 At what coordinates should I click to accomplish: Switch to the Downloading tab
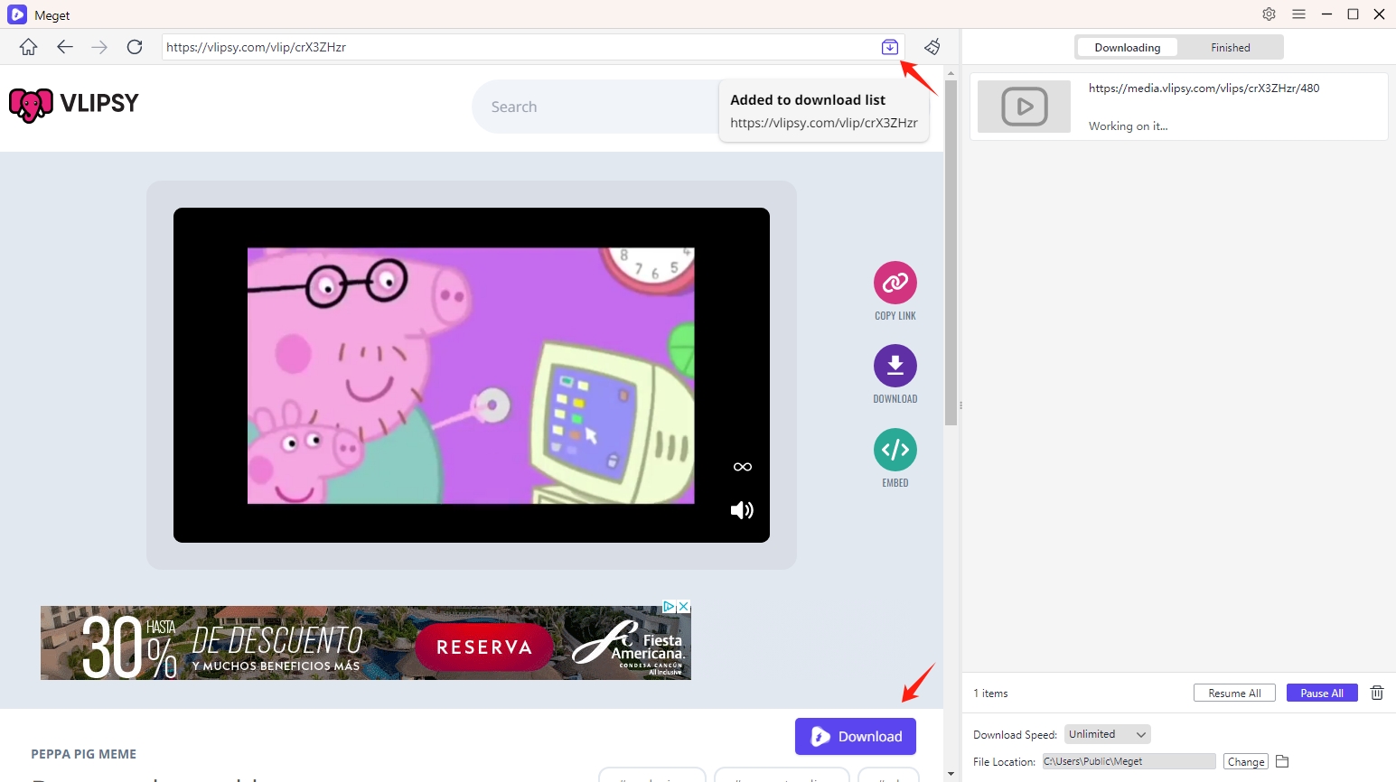click(1128, 47)
